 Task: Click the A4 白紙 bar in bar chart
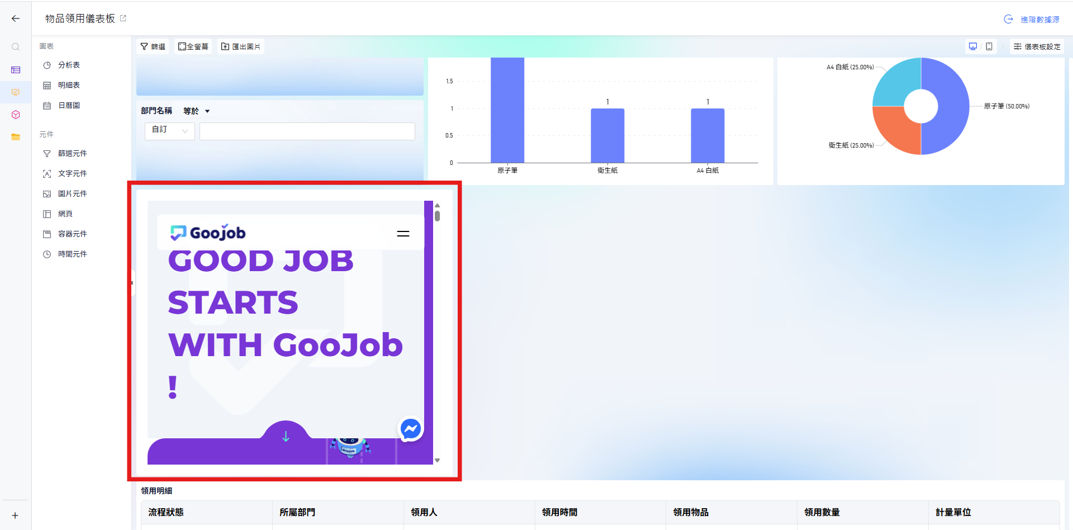(x=708, y=135)
